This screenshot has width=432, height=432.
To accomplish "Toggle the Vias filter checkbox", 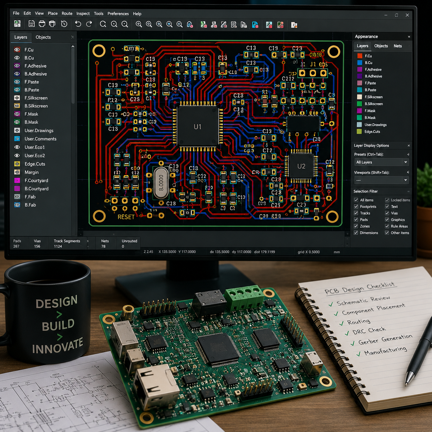I will [387, 213].
